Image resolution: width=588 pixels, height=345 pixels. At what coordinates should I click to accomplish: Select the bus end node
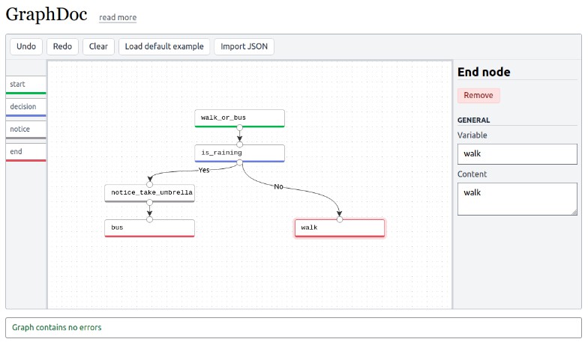pos(149,228)
